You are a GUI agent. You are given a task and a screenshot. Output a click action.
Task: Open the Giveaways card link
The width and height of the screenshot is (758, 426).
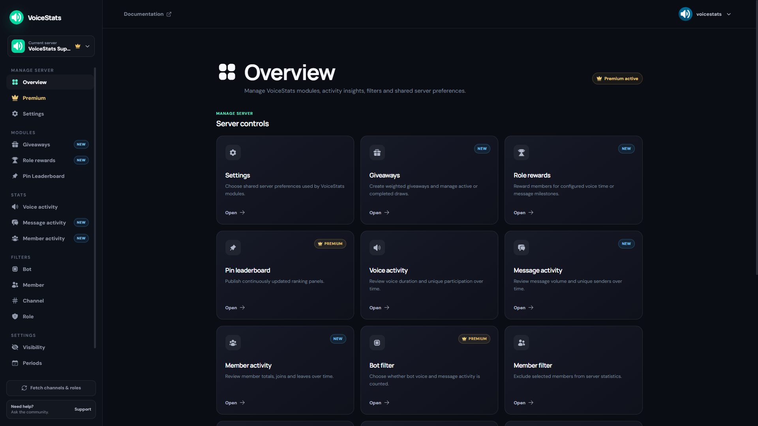click(379, 213)
